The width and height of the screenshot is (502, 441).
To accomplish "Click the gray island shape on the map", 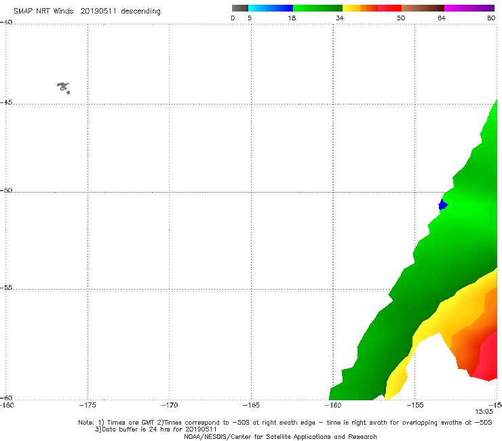I will point(63,88).
